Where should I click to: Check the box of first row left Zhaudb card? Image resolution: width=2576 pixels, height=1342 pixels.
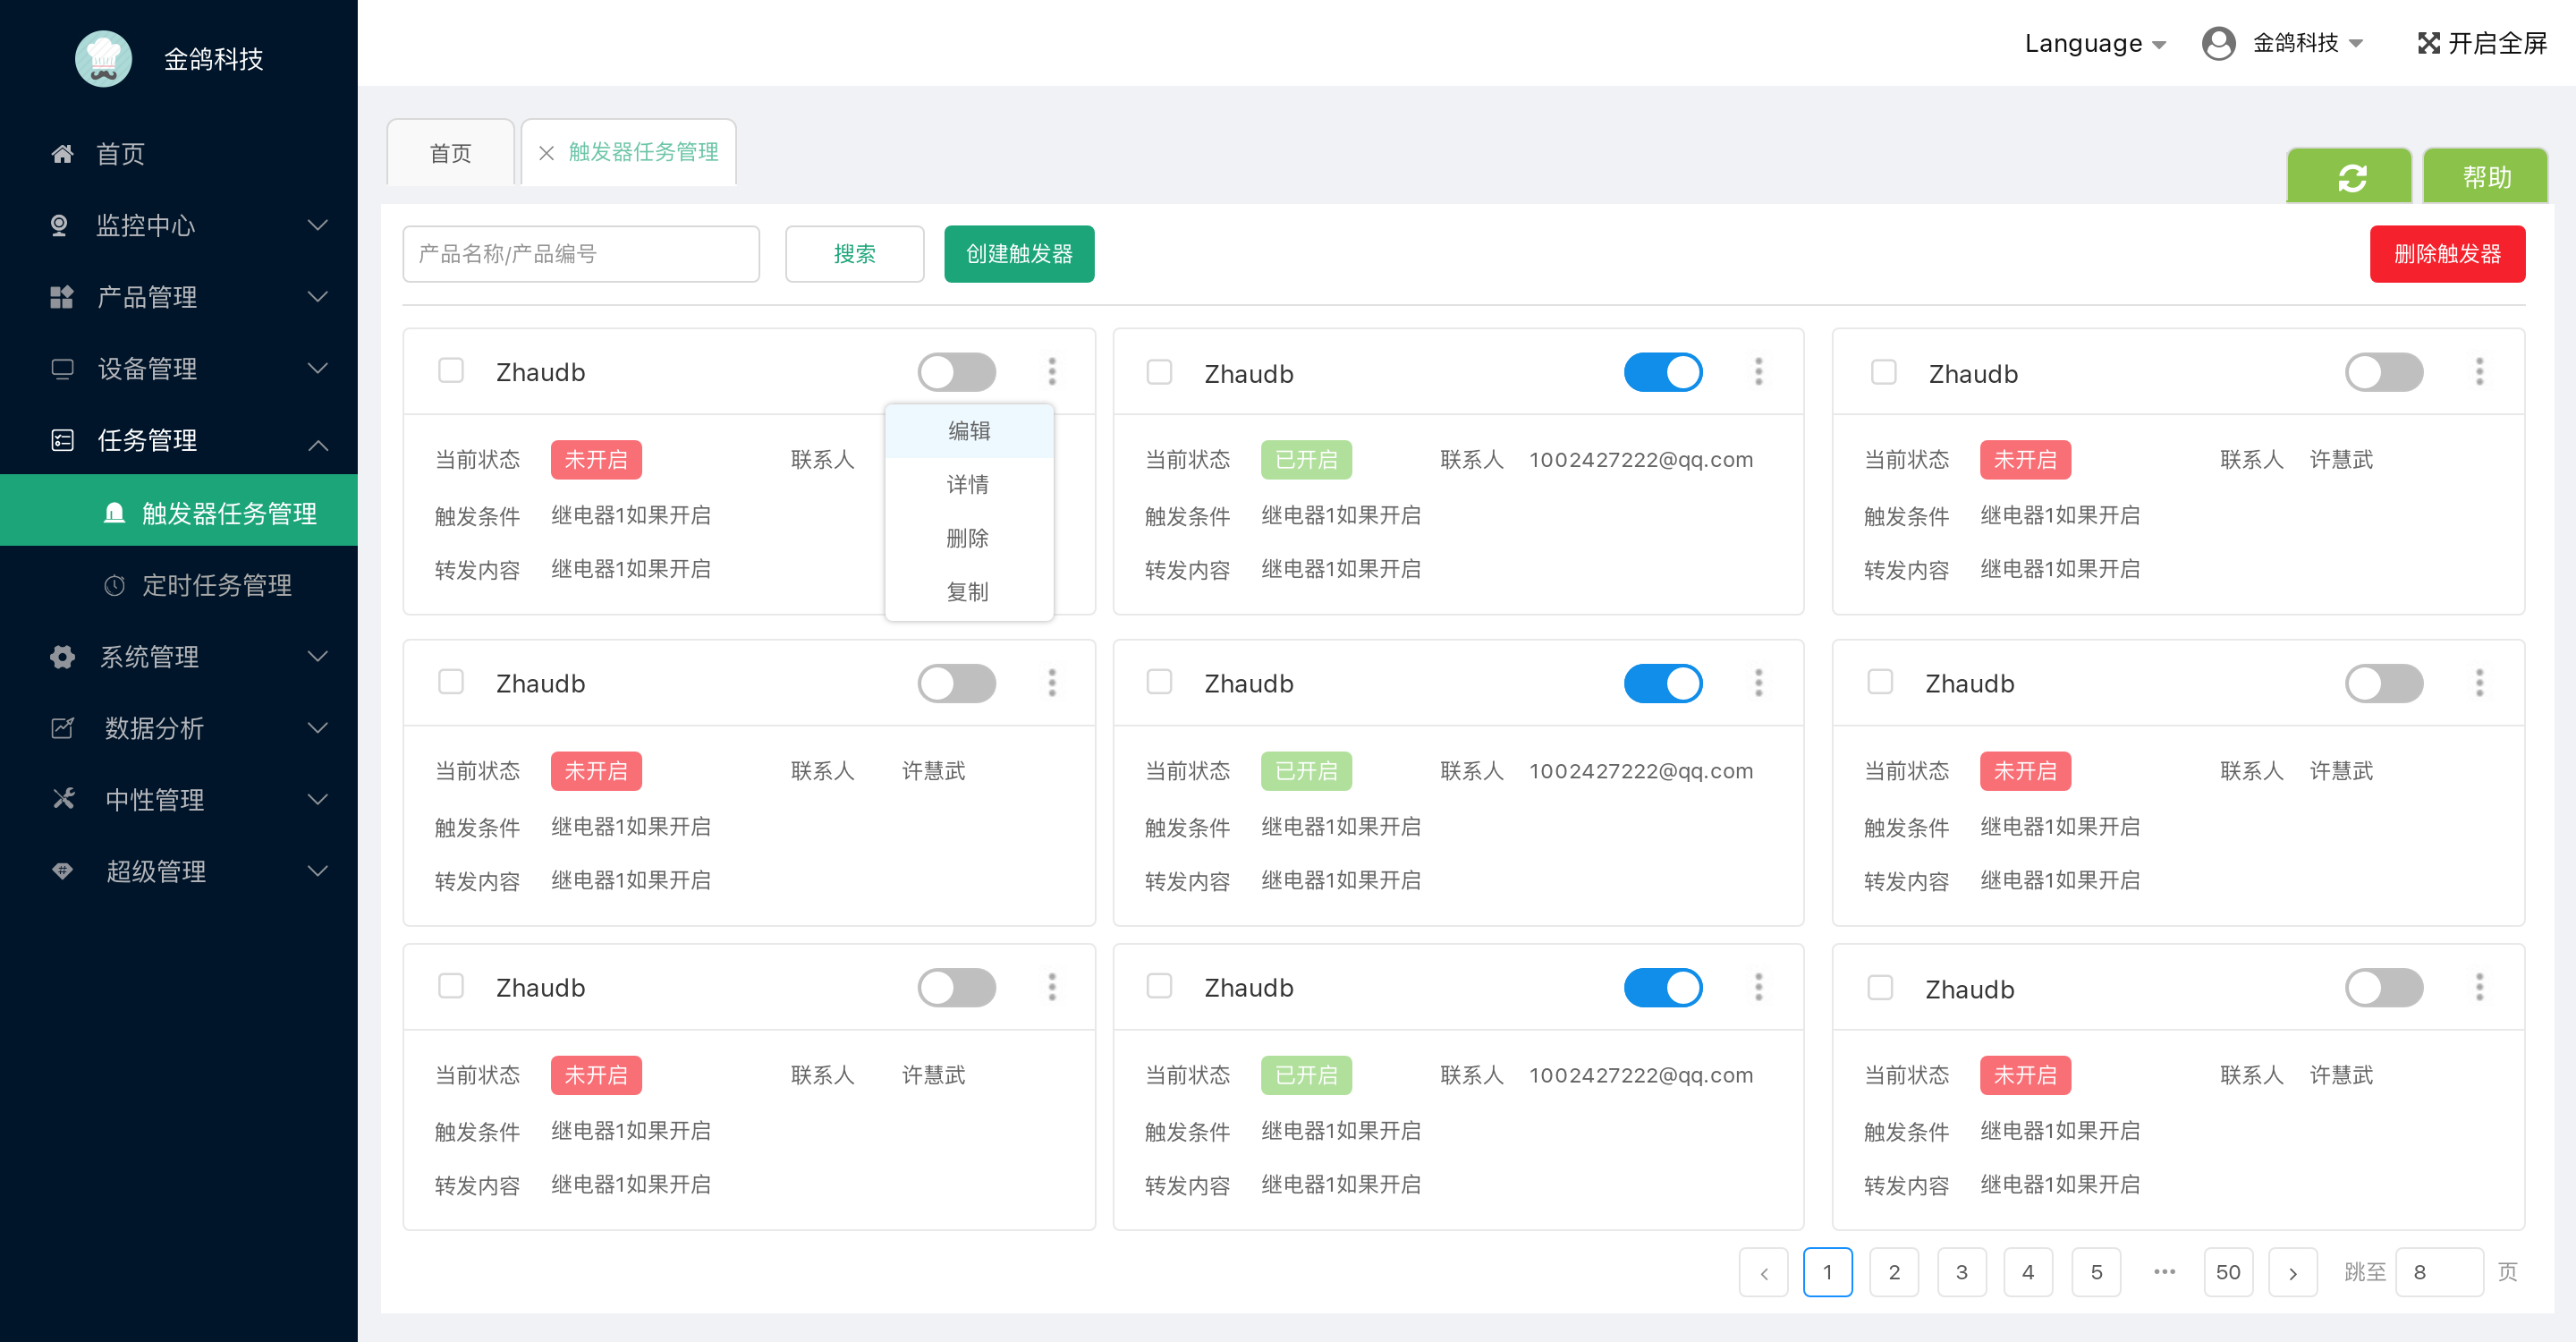451,371
